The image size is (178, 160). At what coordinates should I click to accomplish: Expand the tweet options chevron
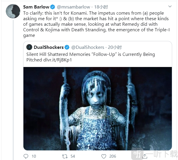point(170,6)
